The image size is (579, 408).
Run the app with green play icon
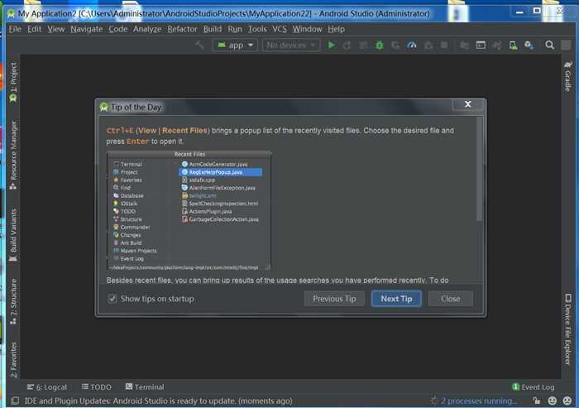click(331, 45)
